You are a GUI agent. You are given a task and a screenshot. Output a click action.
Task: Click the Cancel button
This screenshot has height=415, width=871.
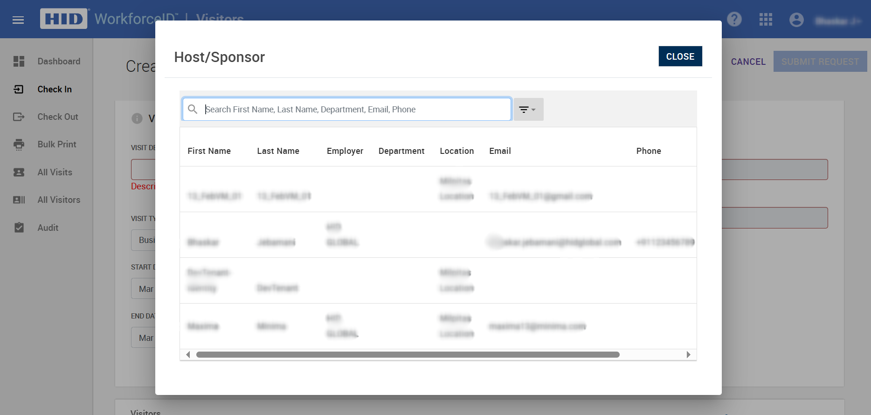[x=748, y=62]
